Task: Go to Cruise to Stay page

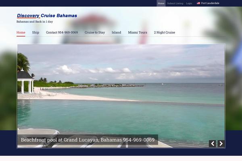Action: pos(95,32)
